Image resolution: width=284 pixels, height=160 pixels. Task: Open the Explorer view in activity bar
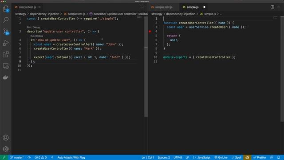click(6, 8)
